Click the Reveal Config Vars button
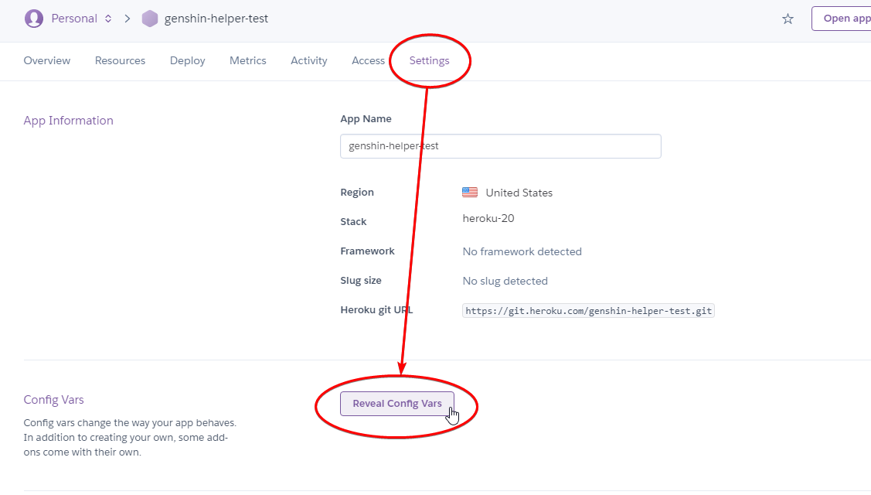The width and height of the screenshot is (871, 495). 397,404
